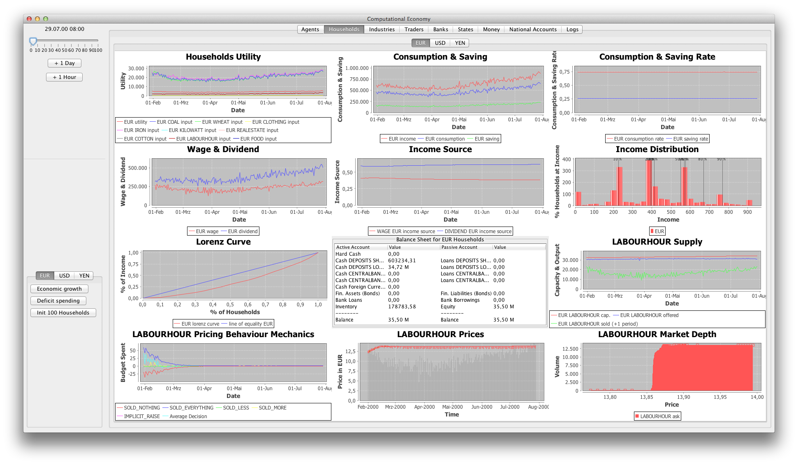Open the Banks tab
The height and width of the screenshot is (465, 798).
(440, 29)
